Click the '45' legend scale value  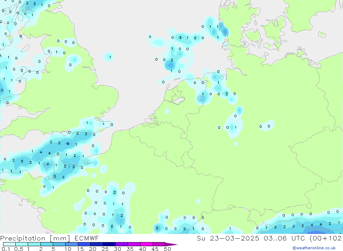(x=155, y=249)
